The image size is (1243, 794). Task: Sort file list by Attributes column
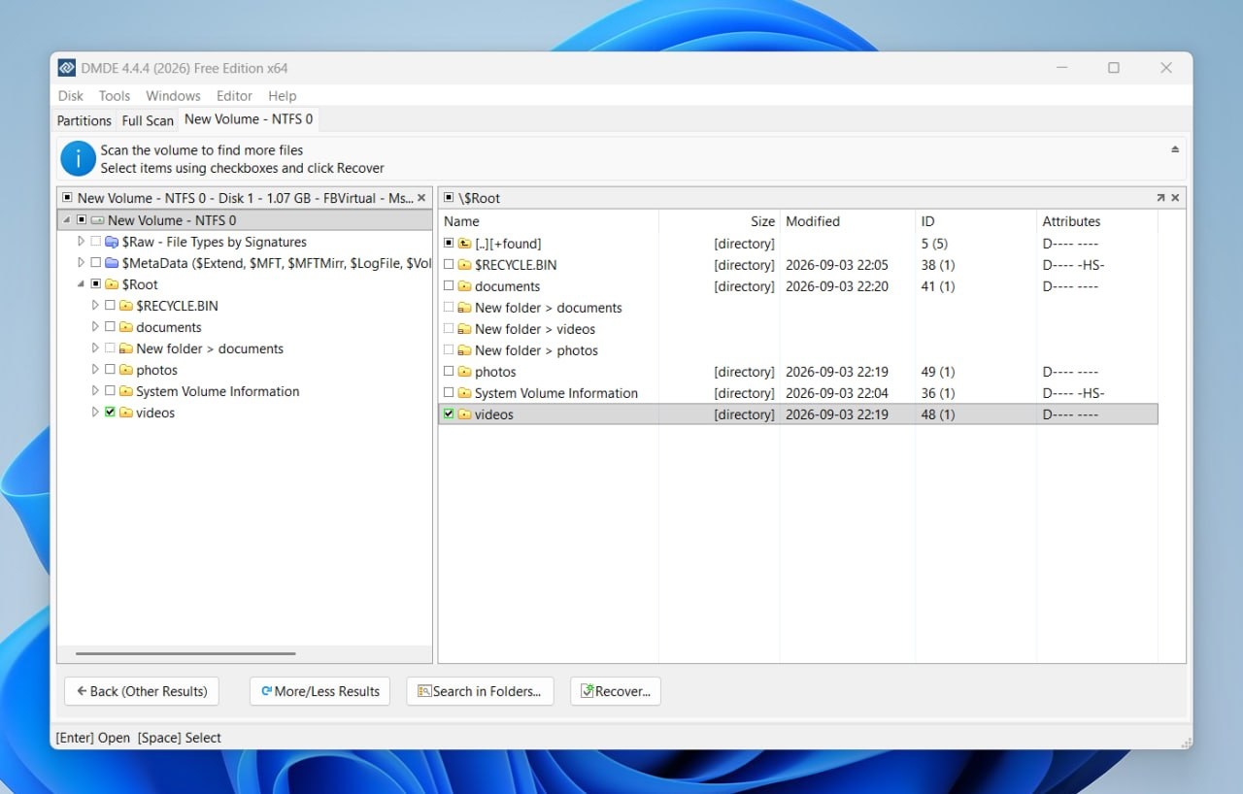point(1097,221)
